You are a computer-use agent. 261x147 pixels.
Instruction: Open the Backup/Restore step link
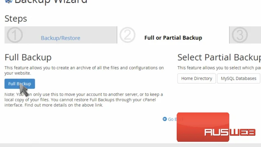[60, 38]
